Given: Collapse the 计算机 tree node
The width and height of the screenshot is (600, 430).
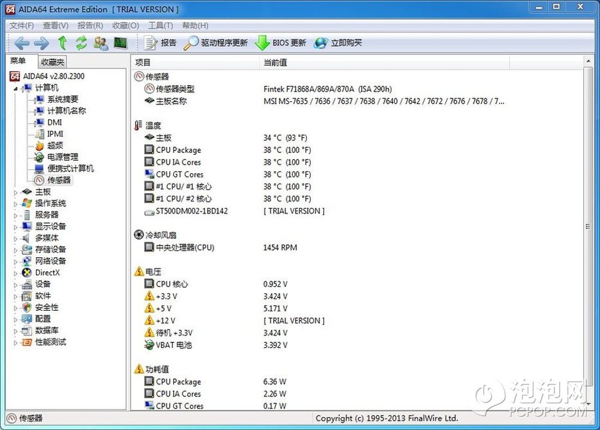Looking at the screenshot, I should (x=16, y=88).
